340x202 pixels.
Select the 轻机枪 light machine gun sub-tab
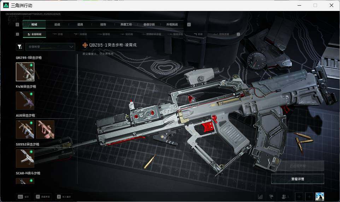127,34
